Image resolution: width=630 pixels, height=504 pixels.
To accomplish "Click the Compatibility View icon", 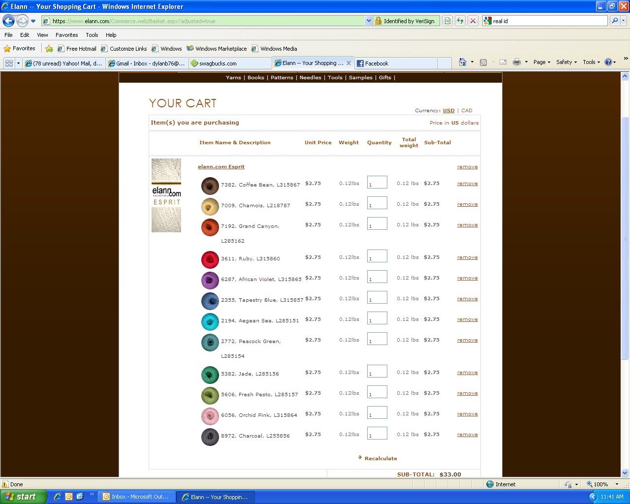I will [447, 21].
